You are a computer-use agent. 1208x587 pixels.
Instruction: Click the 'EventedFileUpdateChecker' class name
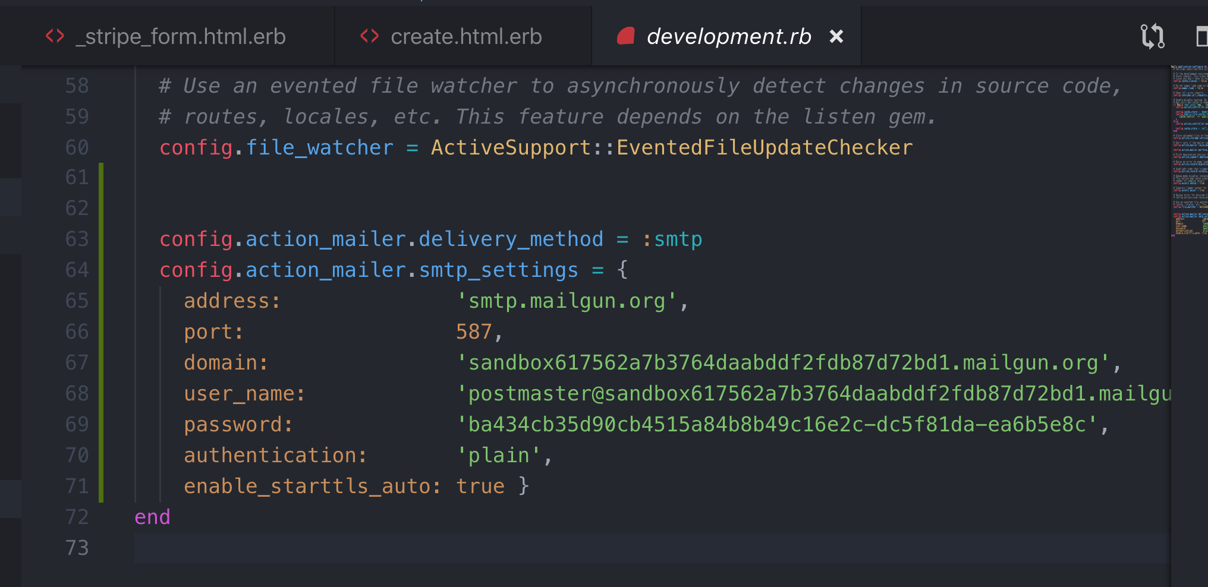point(765,148)
